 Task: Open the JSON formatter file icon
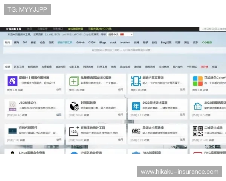pos(12,106)
